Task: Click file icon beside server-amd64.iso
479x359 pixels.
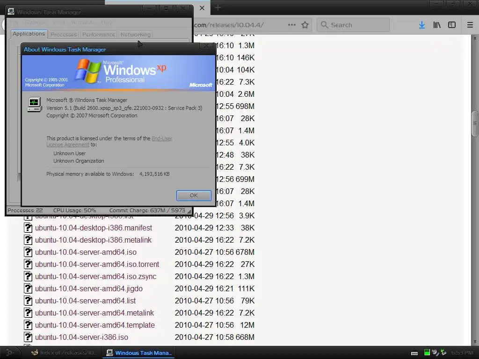Action: pos(28,252)
